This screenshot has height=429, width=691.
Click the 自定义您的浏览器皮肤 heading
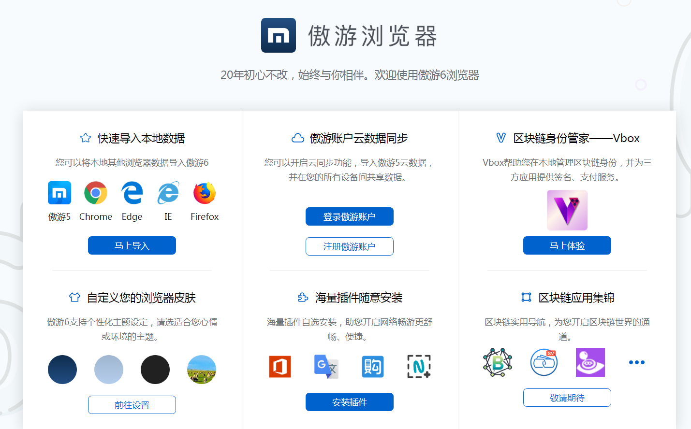141,298
